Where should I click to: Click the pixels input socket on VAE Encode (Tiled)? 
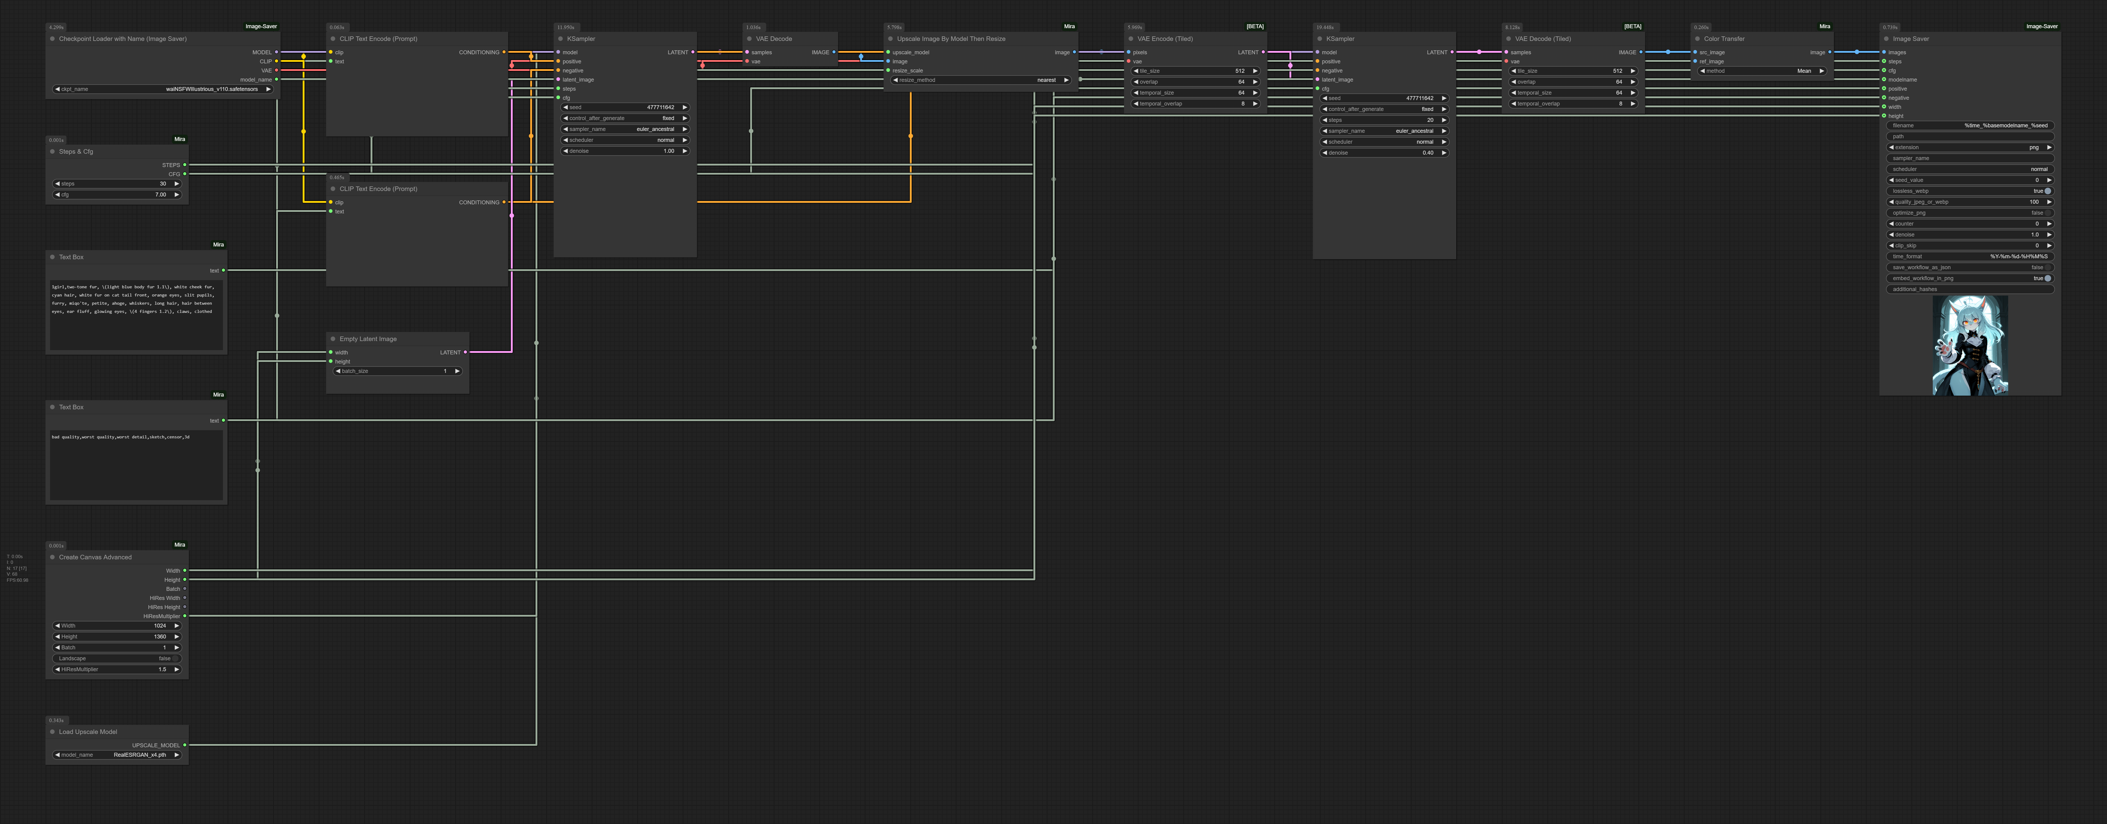(x=1129, y=52)
